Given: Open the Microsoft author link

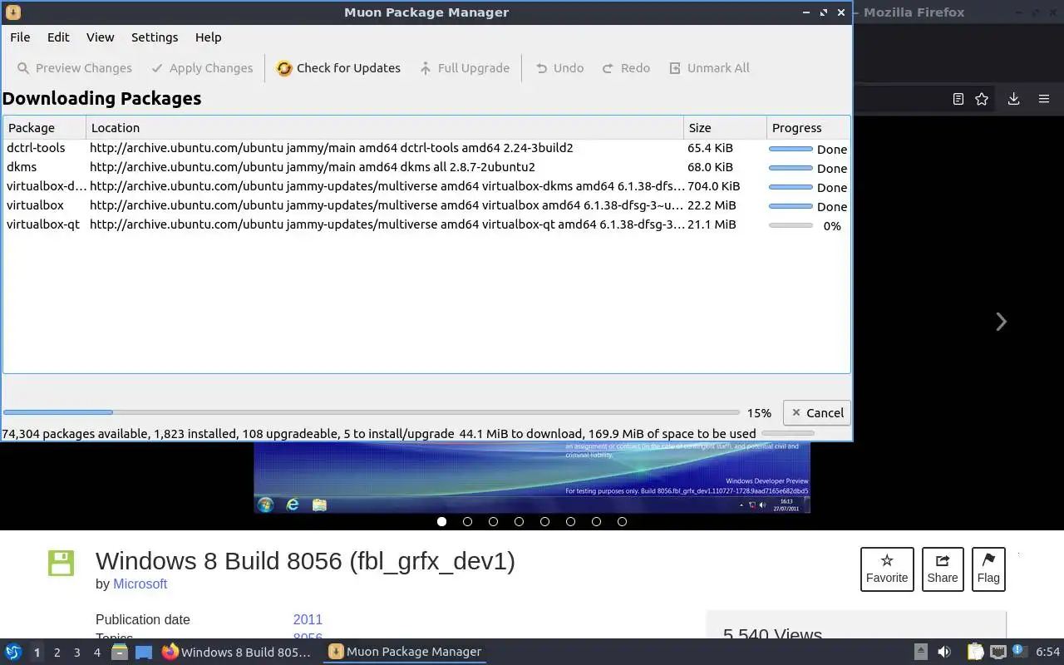Looking at the screenshot, I should click(x=140, y=584).
